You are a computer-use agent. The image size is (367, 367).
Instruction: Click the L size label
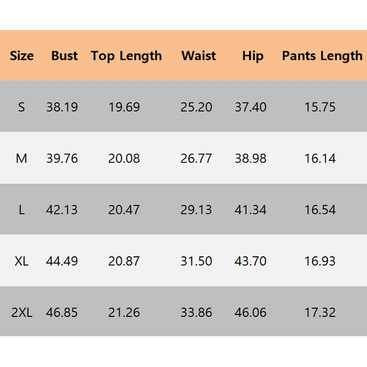(x=22, y=209)
